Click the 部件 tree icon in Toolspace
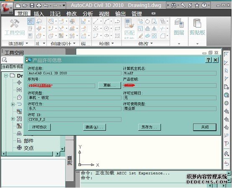232x188 pixels. coord(19,141)
